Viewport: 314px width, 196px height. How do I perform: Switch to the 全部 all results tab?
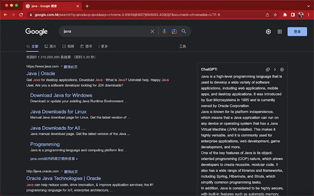point(32,46)
